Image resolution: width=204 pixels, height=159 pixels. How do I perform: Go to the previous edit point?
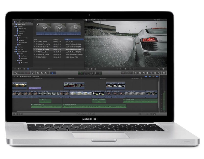(130, 69)
